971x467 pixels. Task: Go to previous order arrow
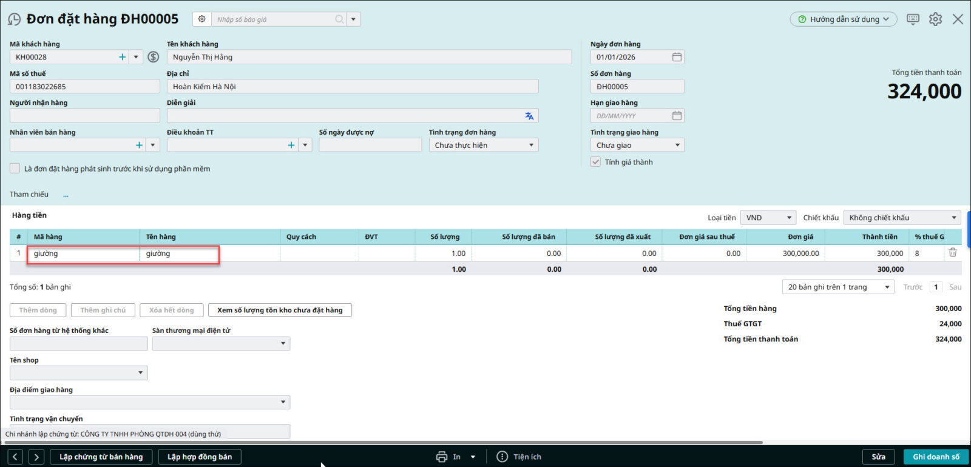point(16,457)
